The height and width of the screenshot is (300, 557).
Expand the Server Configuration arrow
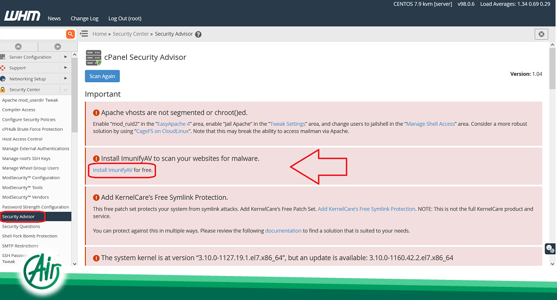click(x=65, y=57)
